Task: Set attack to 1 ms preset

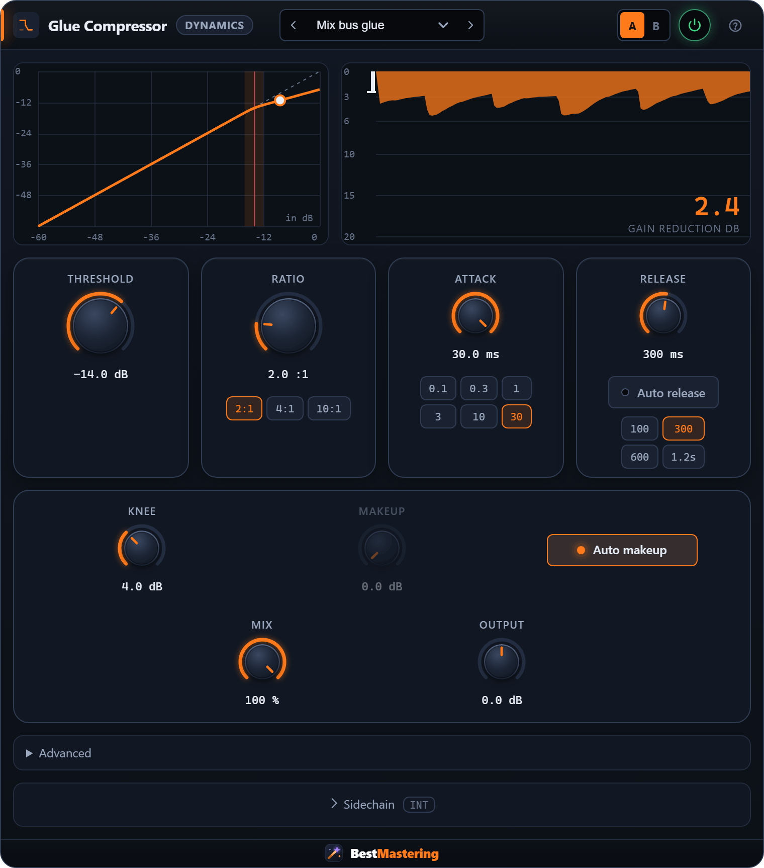Action: tap(517, 388)
